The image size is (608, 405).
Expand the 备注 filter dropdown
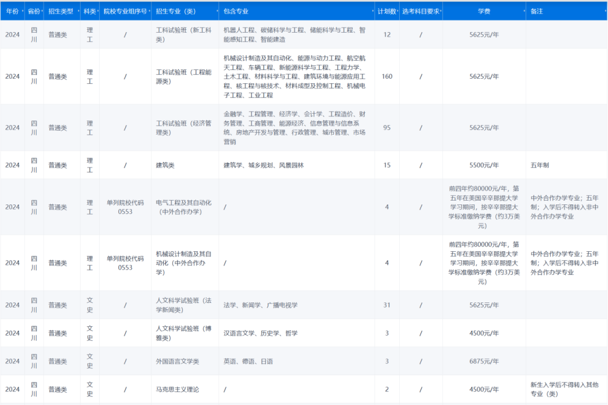[x=606, y=11]
